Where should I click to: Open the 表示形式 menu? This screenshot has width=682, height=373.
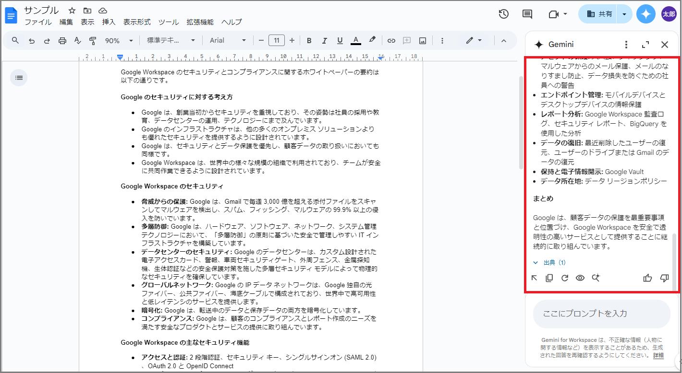click(x=137, y=22)
